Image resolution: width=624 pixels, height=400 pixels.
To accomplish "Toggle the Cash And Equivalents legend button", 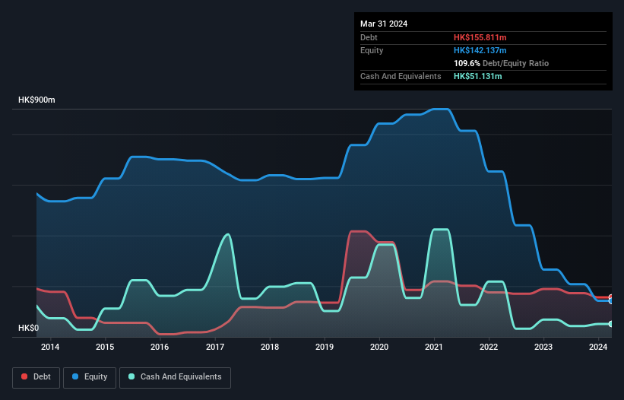I will click(175, 377).
